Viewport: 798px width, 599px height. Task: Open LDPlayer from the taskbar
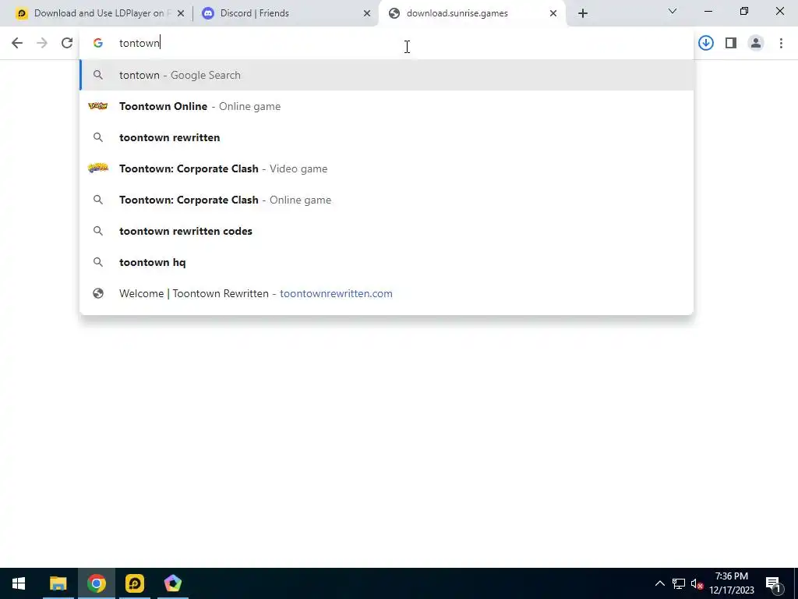click(134, 583)
